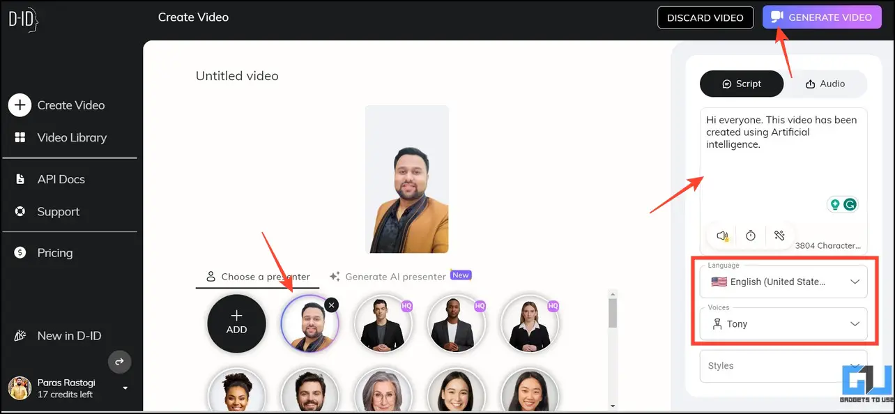Viewport: 895px width, 414px height.
Task: Click the presenter list scroll-down arrow
Action: point(613,406)
